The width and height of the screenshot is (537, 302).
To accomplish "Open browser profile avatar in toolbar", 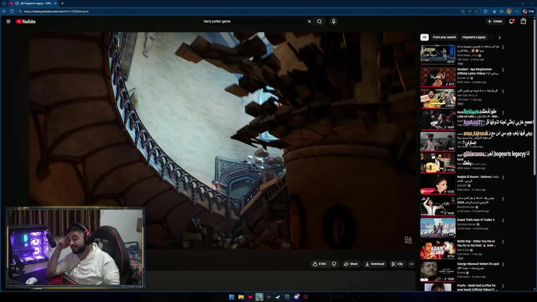I will pyautogui.click(x=509, y=11).
